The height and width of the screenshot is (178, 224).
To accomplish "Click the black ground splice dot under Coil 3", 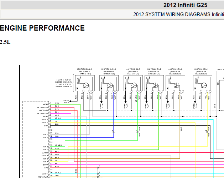I will pyautogui.click(x=108, y=110).
